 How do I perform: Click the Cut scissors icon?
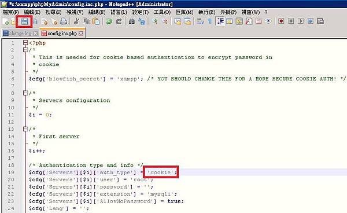coord(76,21)
